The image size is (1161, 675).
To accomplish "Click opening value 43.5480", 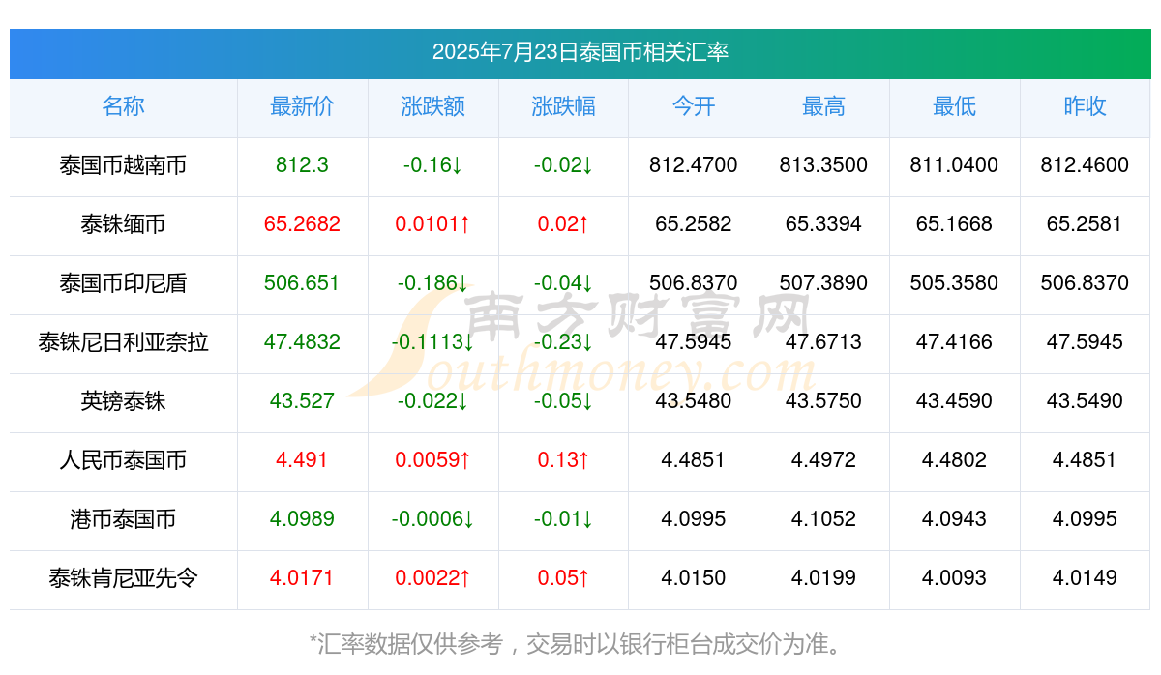I will click(x=694, y=401).
